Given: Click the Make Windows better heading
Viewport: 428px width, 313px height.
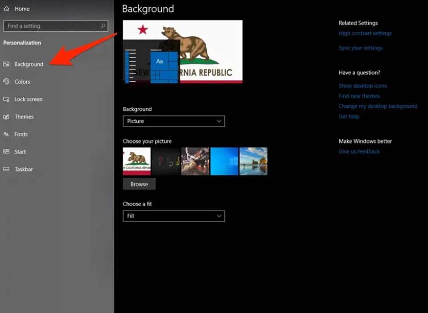Looking at the screenshot, I should point(365,141).
